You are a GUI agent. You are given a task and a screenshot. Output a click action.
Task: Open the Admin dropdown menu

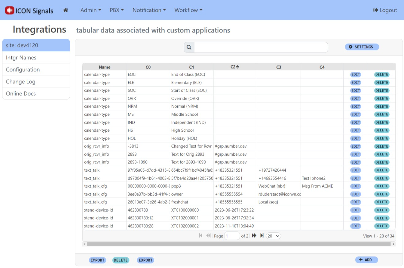(90, 10)
